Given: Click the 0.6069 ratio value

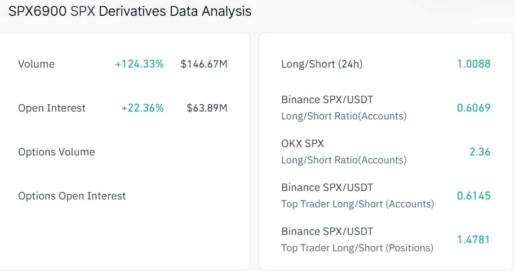Looking at the screenshot, I should (473, 108).
